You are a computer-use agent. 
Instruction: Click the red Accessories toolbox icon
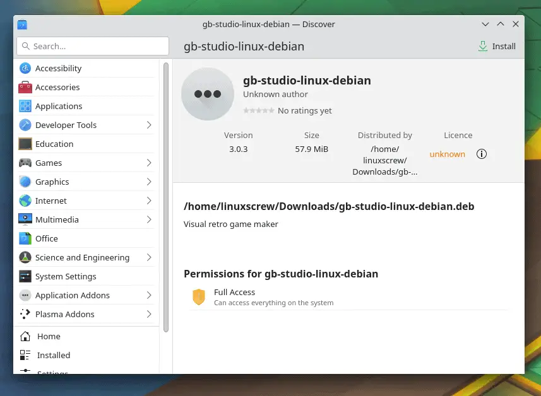tap(25, 87)
